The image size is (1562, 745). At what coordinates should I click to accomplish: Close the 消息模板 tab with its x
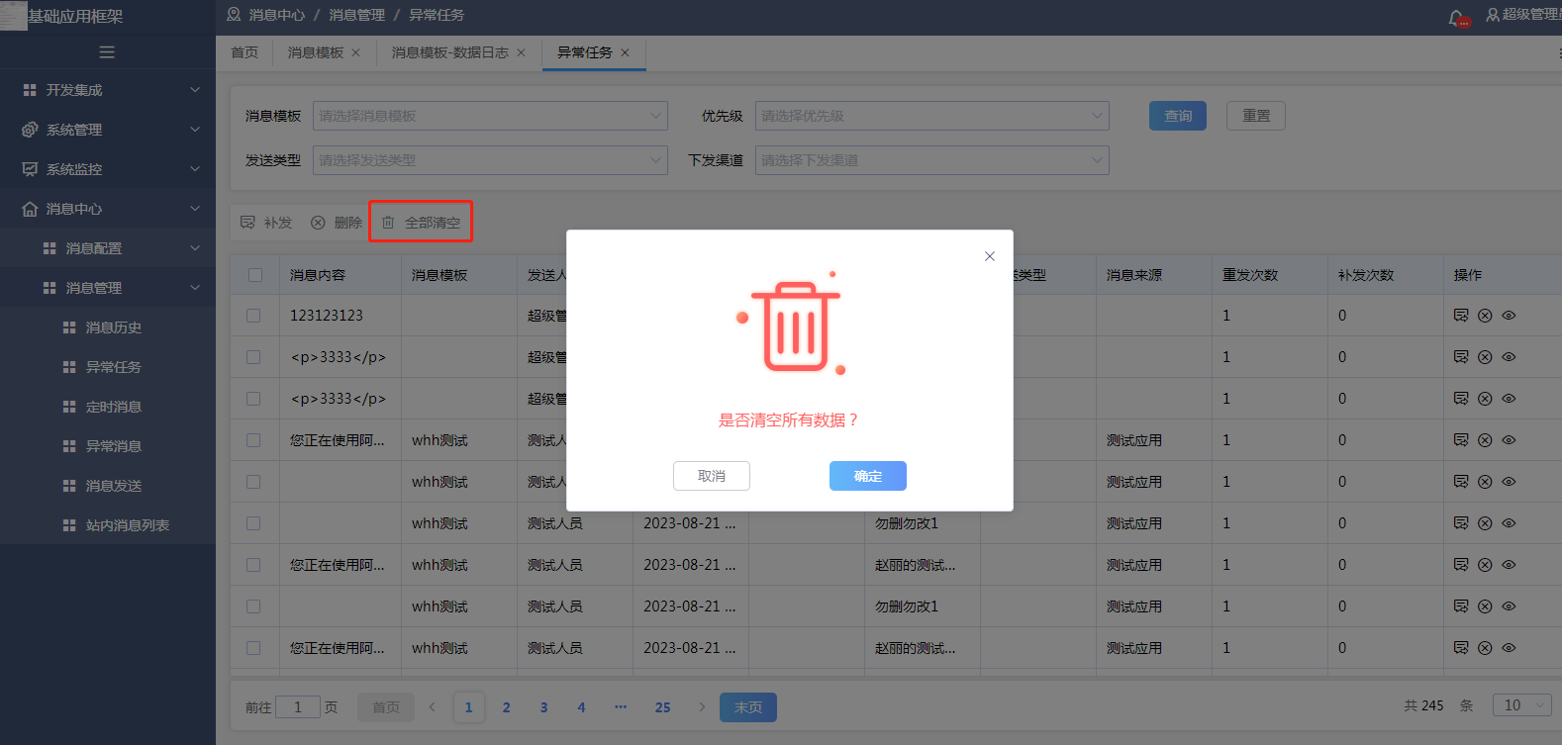(356, 52)
